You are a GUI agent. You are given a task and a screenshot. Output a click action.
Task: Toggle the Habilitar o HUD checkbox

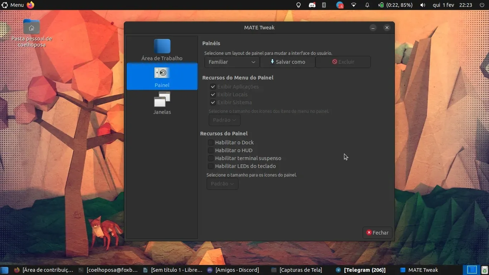coord(211,150)
